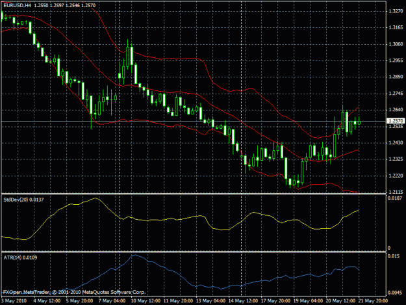Image resolution: width=406 pixels, height=305 pixels.
Task: Click the 20 May 12:00 time label
Action: tap(340, 301)
